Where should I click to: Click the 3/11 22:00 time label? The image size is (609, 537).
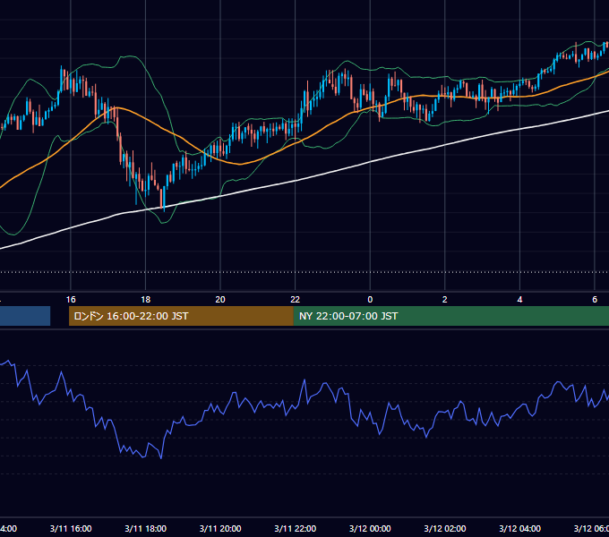click(x=296, y=528)
